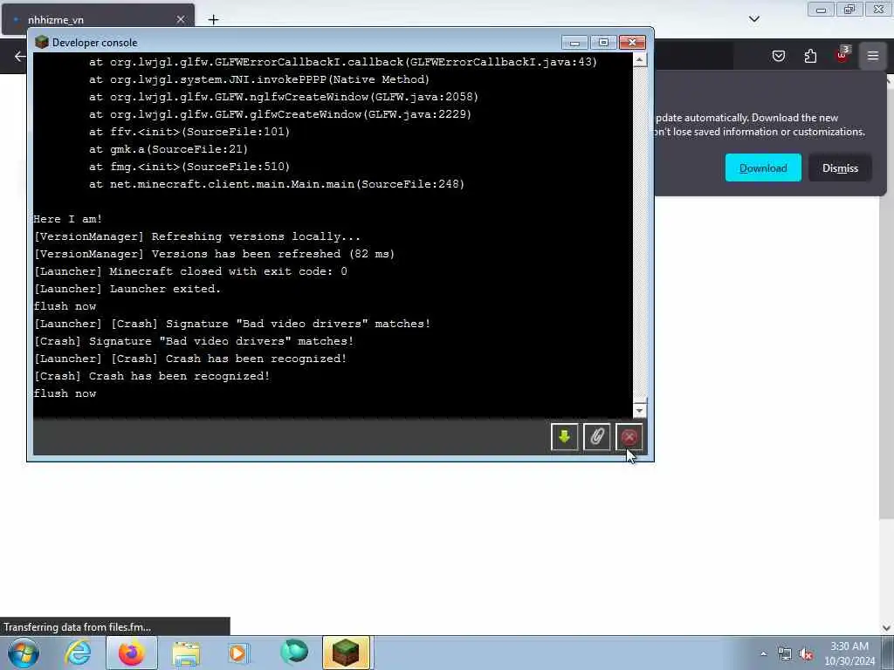Launch Internet Explorer from the taskbar
Image resolution: width=894 pixels, height=670 pixels.
(78, 653)
